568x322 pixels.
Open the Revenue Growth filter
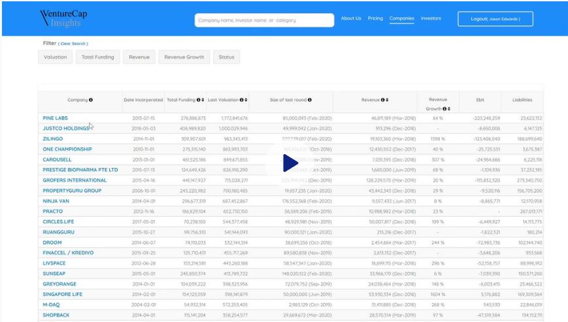coord(184,57)
